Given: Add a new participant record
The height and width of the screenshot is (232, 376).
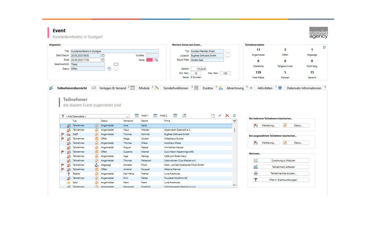Looking at the screenshot, I should [x=212, y=116].
